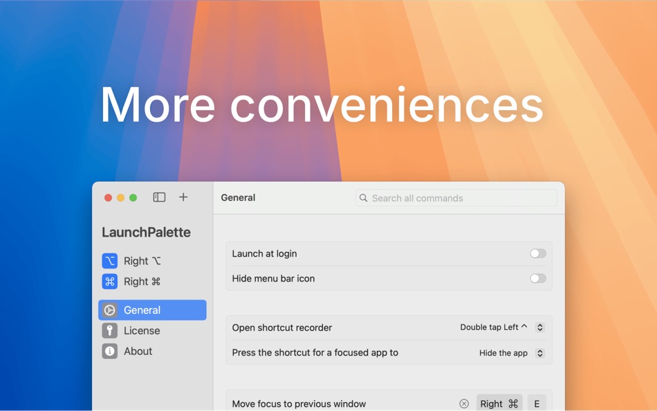Select General in the sidebar
The width and height of the screenshot is (657, 411).
coord(153,310)
